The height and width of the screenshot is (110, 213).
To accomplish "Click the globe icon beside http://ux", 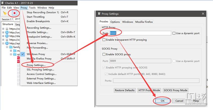I will pyautogui.click(x=7, y=32).
